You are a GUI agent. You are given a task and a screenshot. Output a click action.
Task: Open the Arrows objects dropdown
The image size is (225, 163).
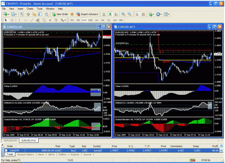click(63, 20)
